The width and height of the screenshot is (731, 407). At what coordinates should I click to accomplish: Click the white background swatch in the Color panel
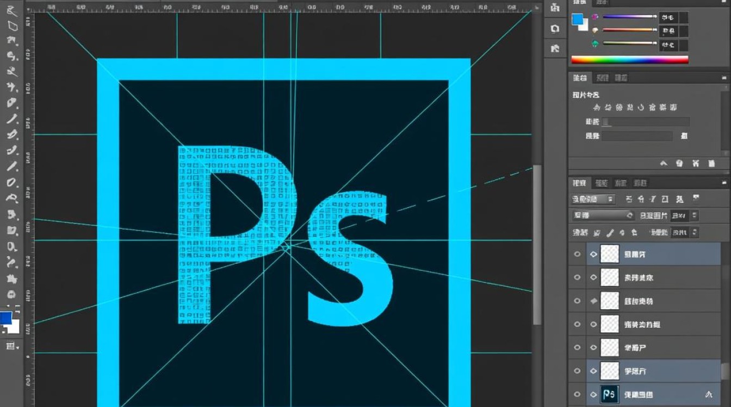pyautogui.click(x=585, y=26)
